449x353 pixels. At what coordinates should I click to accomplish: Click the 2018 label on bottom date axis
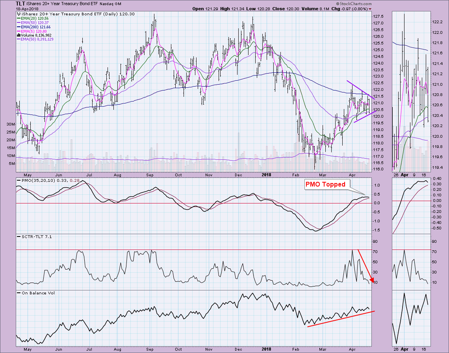point(266,349)
